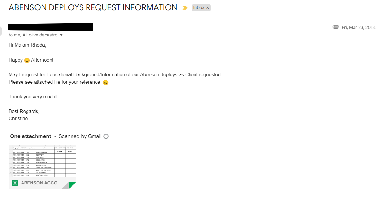Viewport: 376px width, 205px height.
Task: Click the smiley emoji after the word Happy
Action: 27,60
